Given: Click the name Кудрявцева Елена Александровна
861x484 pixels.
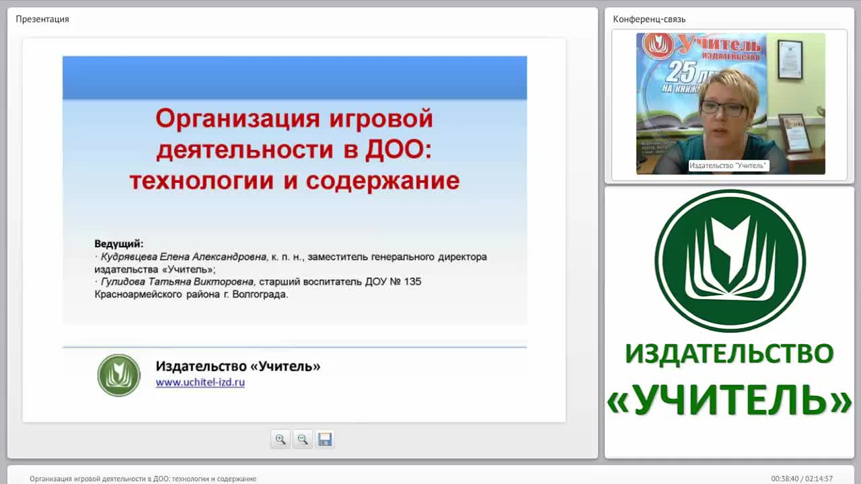Looking at the screenshot, I should [x=184, y=257].
